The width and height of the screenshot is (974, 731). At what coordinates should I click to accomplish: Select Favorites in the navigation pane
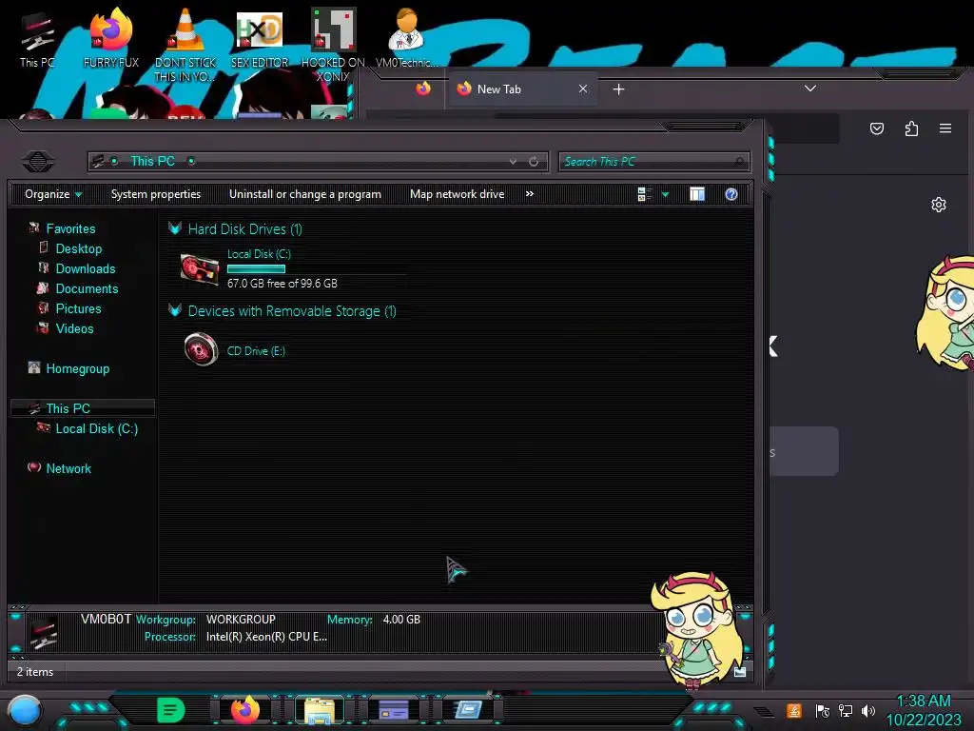(70, 228)
